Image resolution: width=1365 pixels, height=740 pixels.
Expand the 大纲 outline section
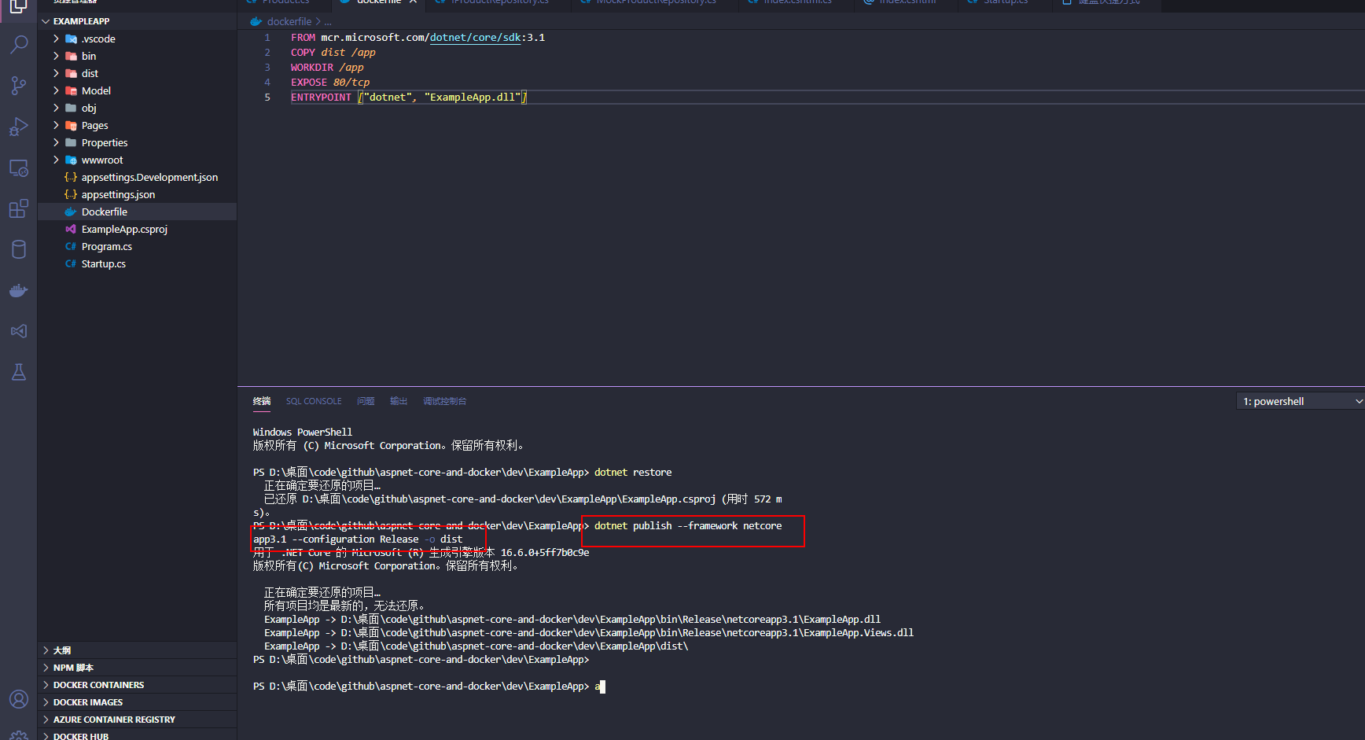coord(138,650)
